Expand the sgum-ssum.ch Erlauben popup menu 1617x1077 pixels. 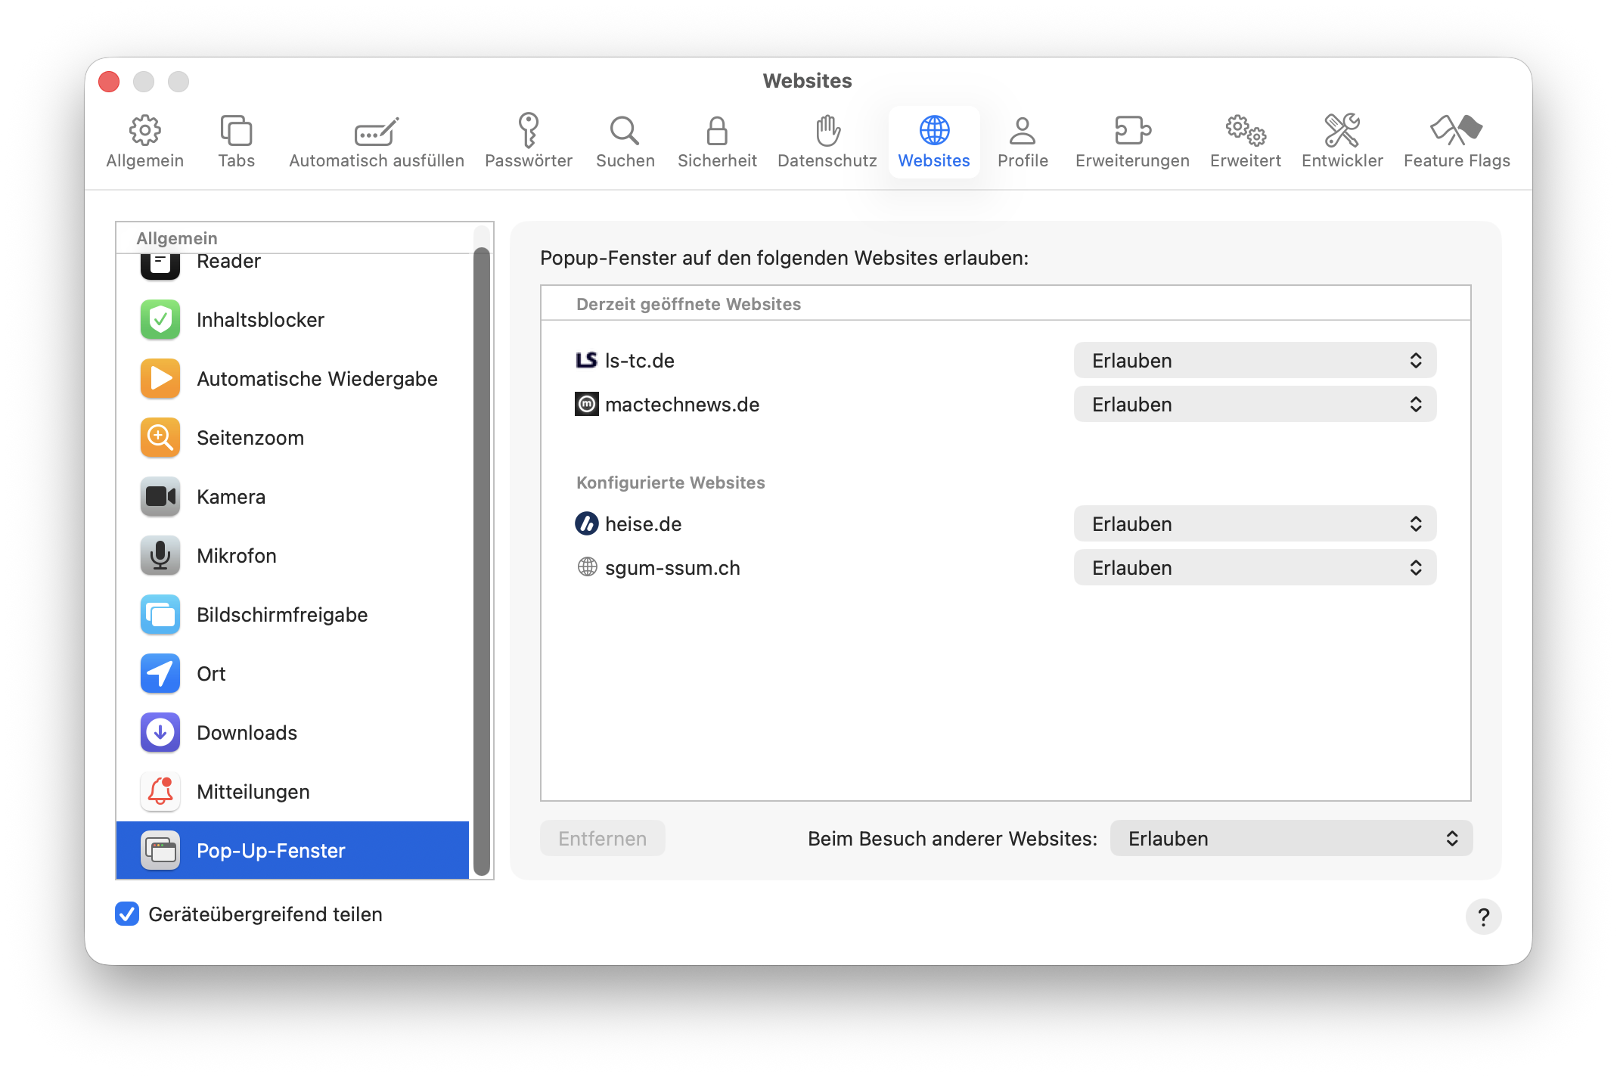(x=1254, y=568)
